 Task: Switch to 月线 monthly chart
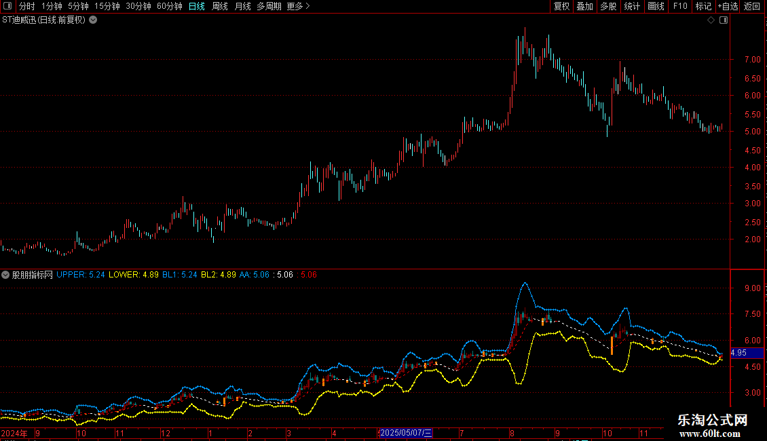pyautogui.click(x=242, y=6)
